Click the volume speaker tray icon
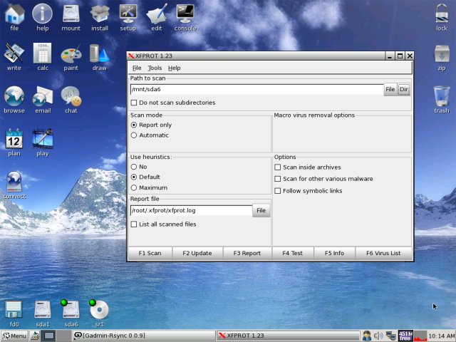Image resolution: width=456 pixels, height=342 pixels. (378, 336)
